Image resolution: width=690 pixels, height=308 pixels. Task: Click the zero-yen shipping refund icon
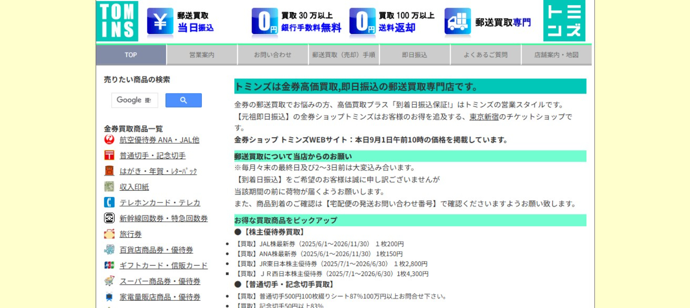click(362, 21)
